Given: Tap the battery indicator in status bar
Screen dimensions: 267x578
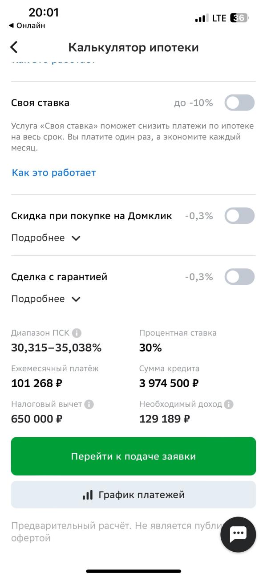Looking at the screenshot, I should (x=239, y=18).
